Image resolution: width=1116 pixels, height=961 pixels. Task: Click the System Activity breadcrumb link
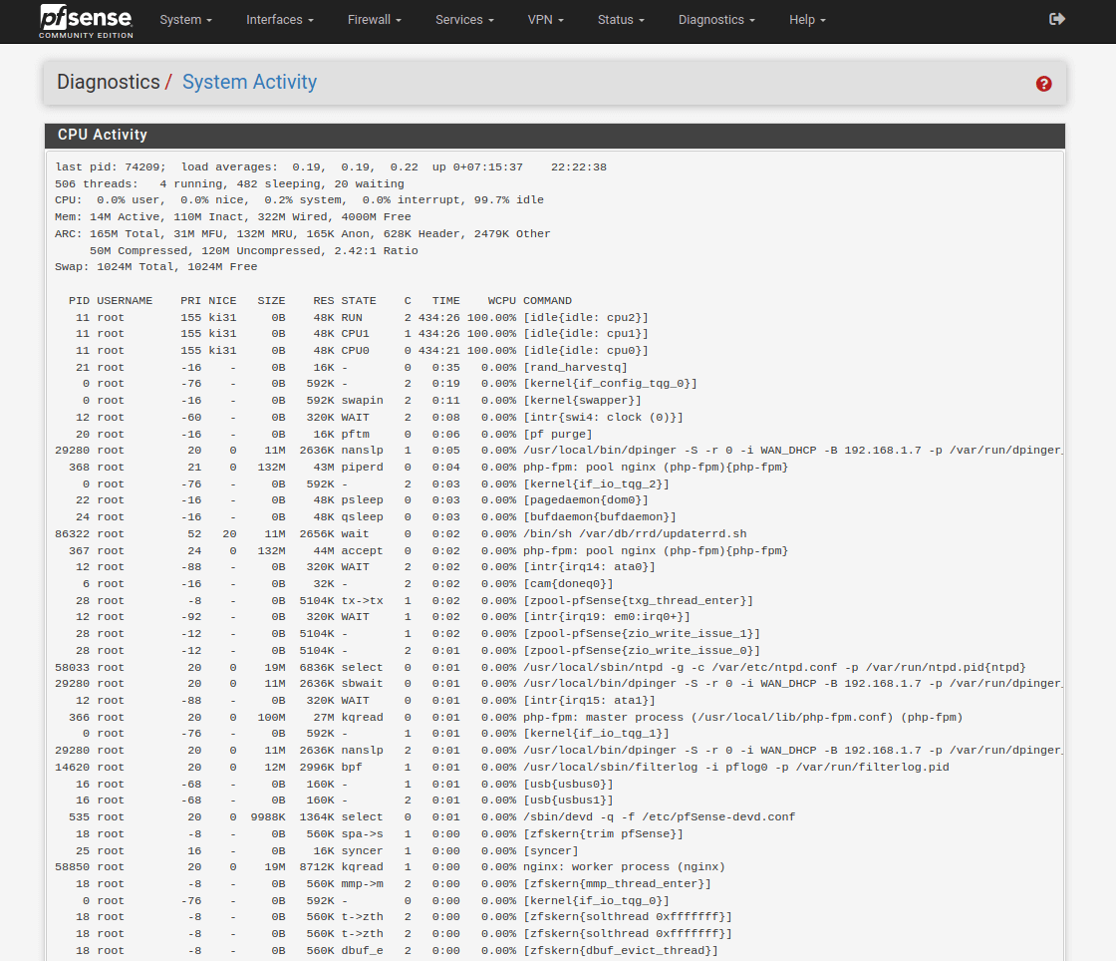tap(249, 82)
